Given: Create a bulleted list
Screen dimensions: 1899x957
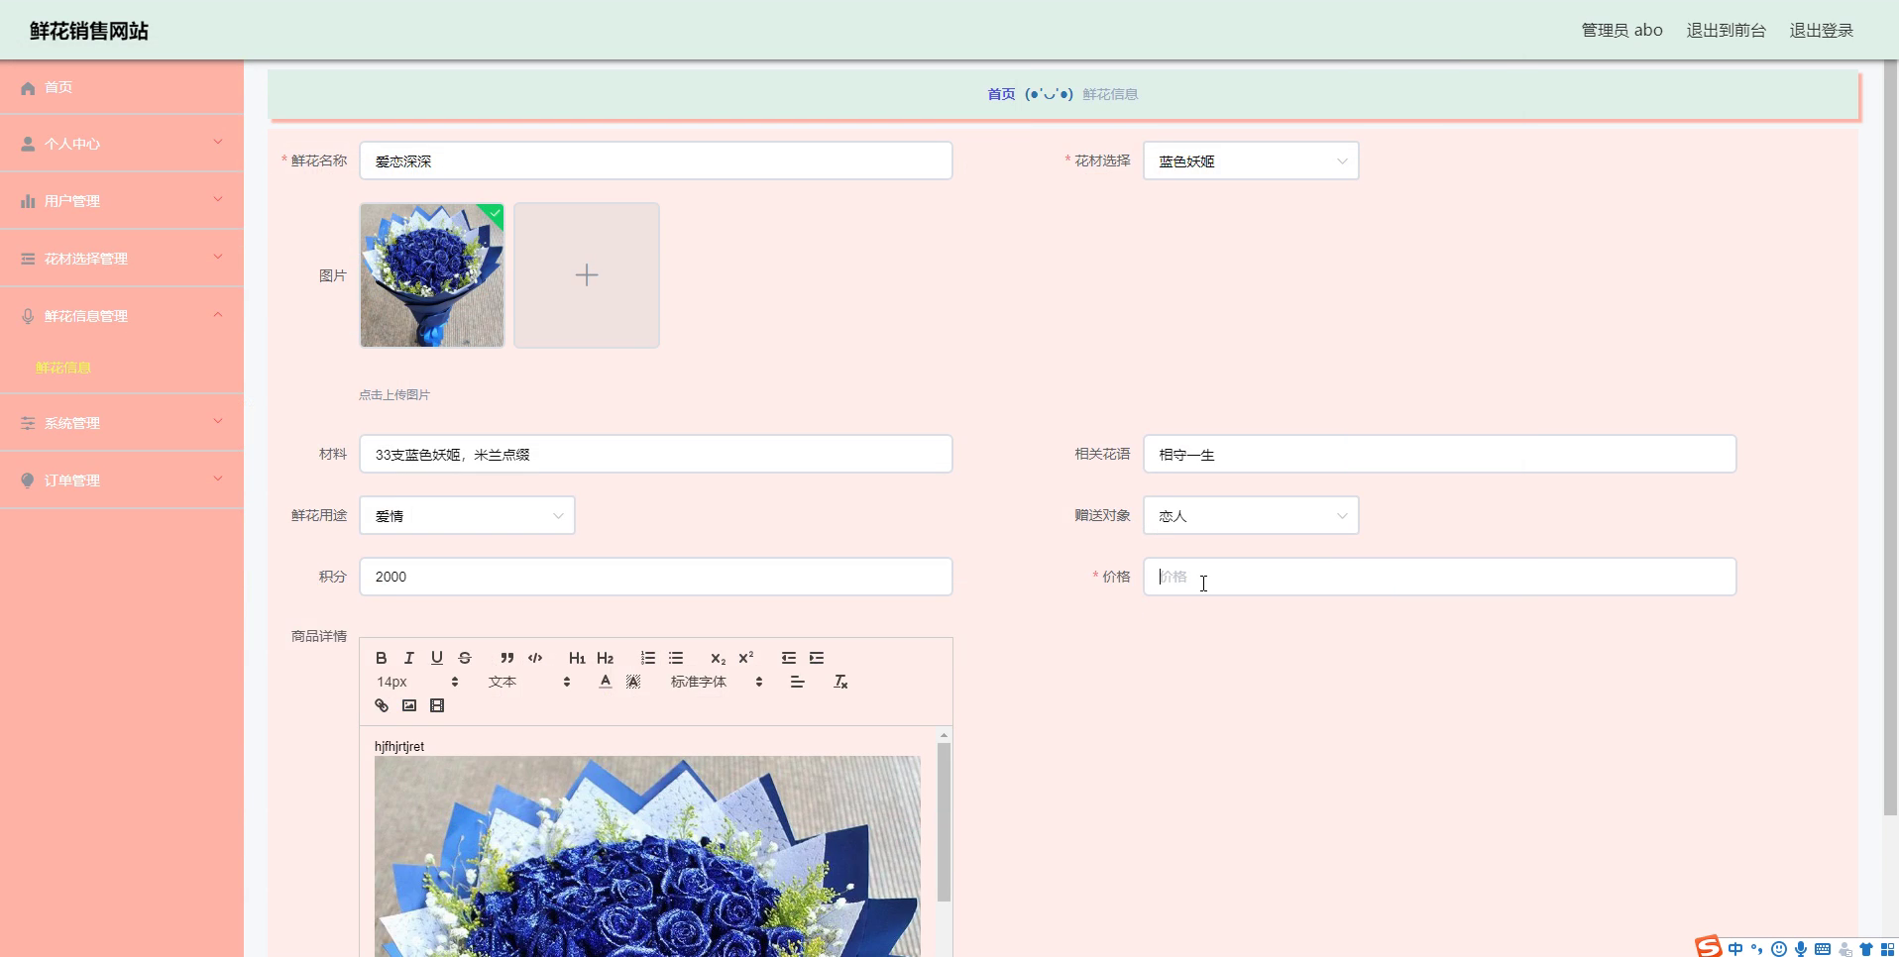Looking at the screenshot, I should click(676, 658).
